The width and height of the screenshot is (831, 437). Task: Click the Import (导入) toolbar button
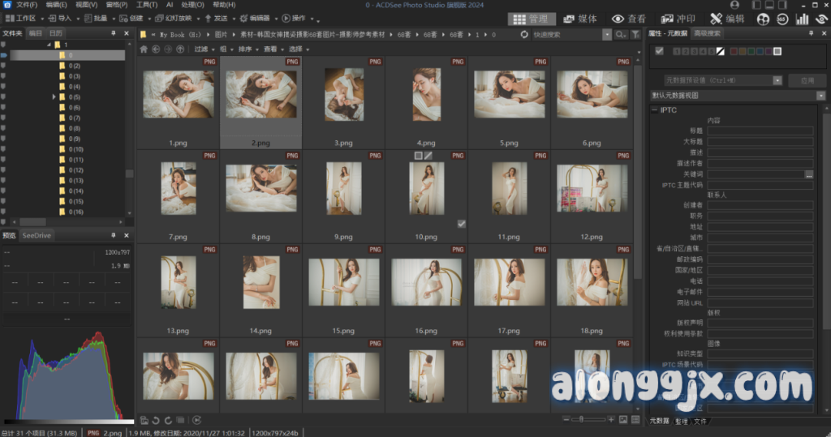coord(61,18)
